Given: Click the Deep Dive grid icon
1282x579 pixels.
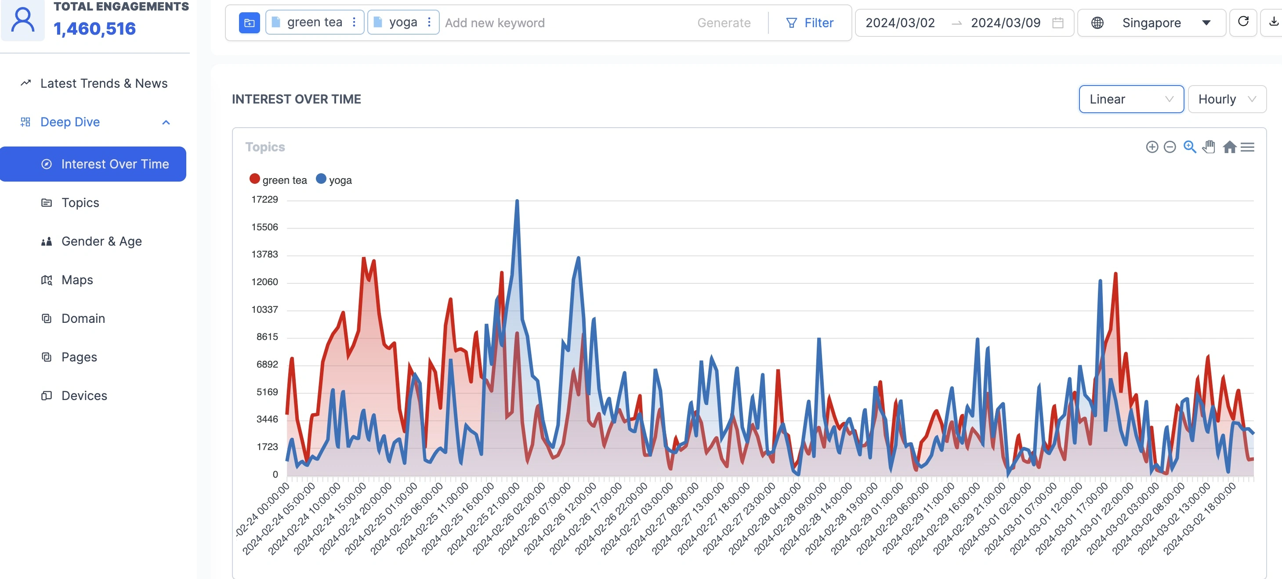Looking at the screenshot, I should tap(25, 122).
